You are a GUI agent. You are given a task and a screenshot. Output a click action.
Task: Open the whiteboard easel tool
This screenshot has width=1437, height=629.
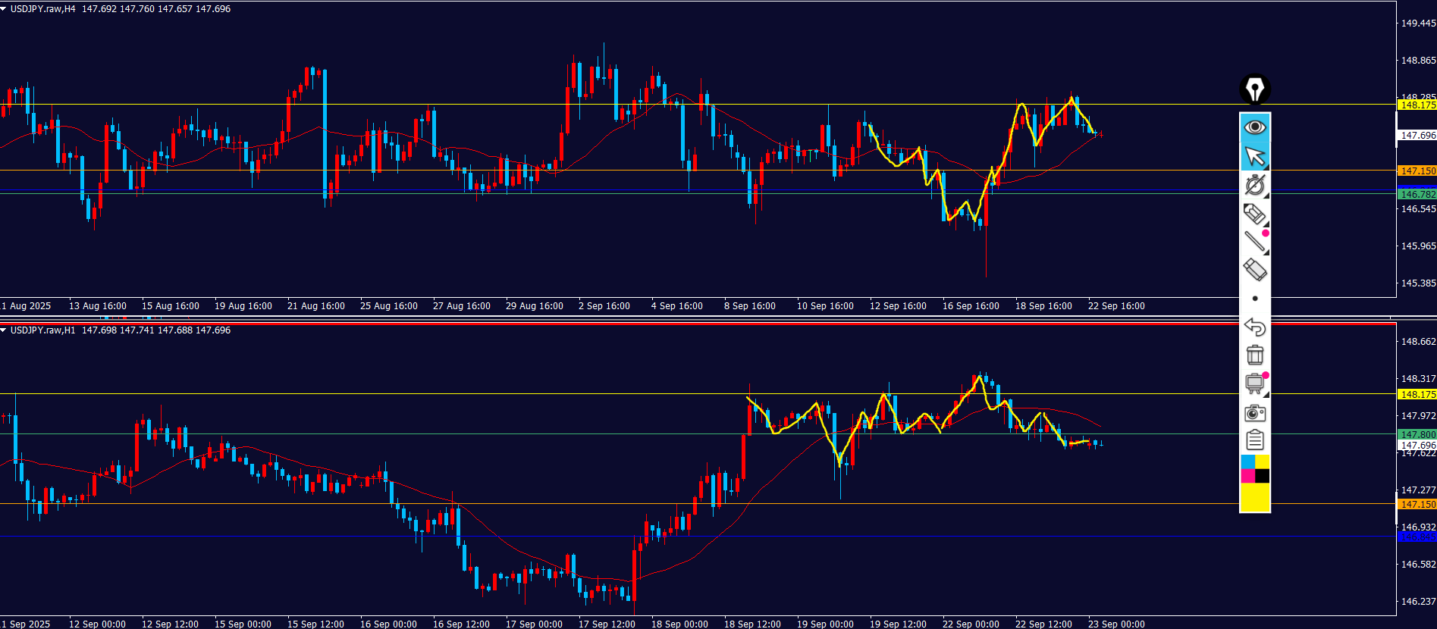pyautogui.click(x=1254, y=383)
